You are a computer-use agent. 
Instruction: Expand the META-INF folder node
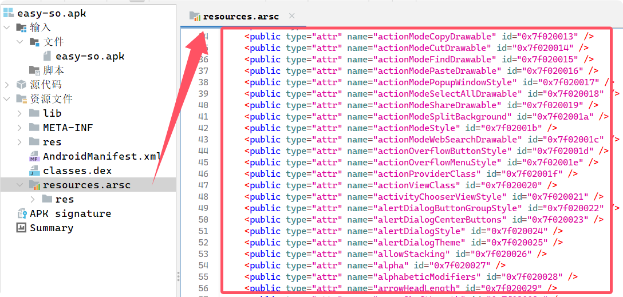(20, 128)
